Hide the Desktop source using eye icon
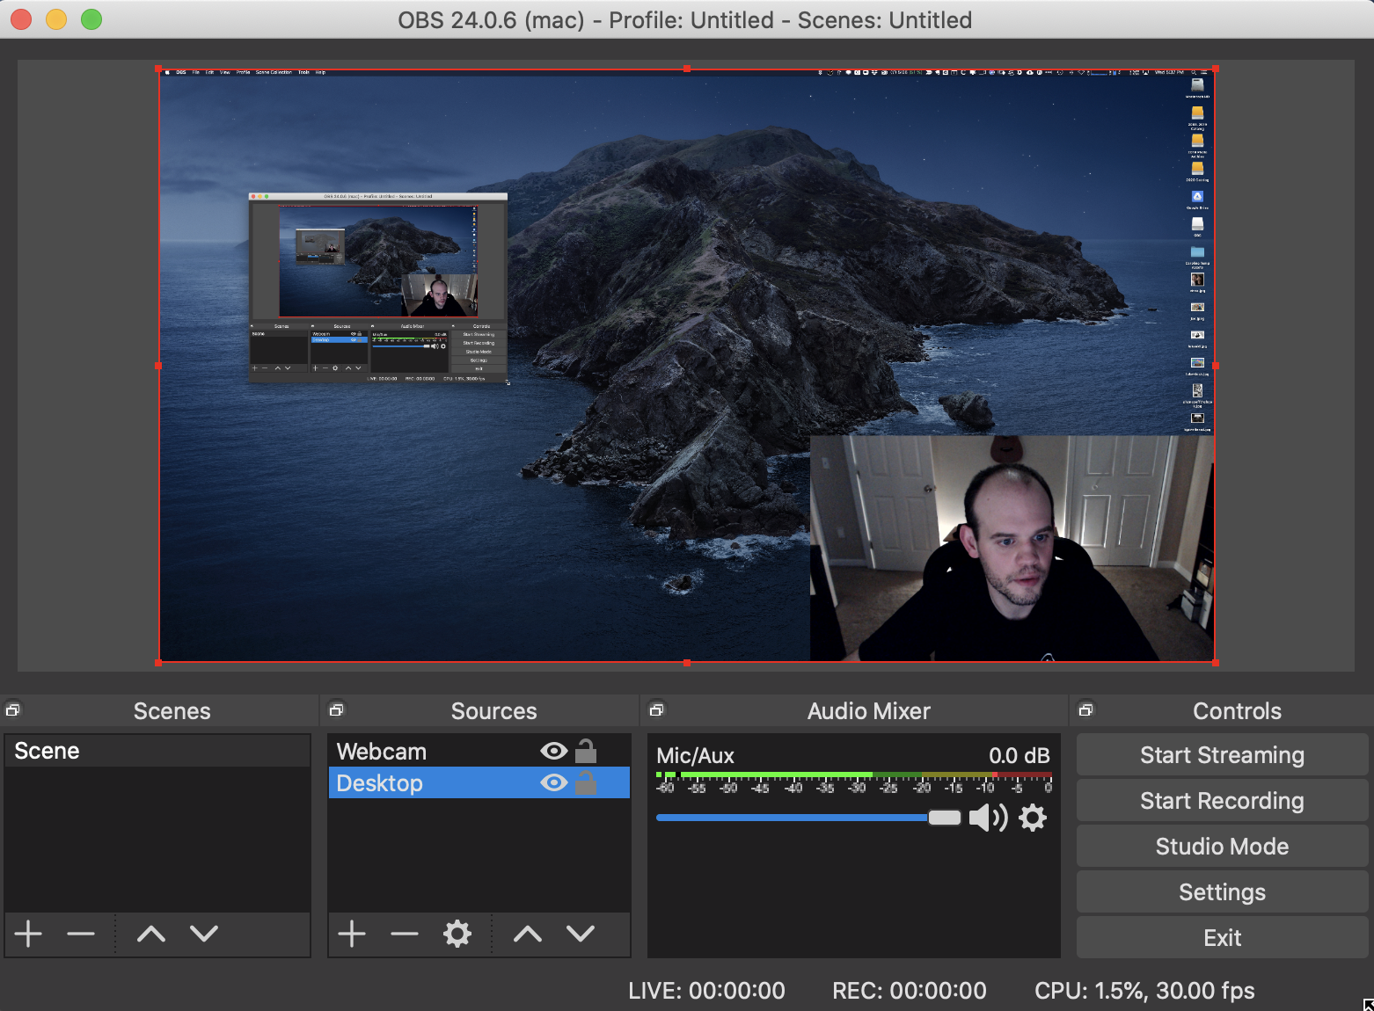 [x=553, y=782]
